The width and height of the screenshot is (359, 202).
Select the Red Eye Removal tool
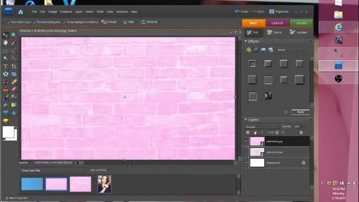6,82
